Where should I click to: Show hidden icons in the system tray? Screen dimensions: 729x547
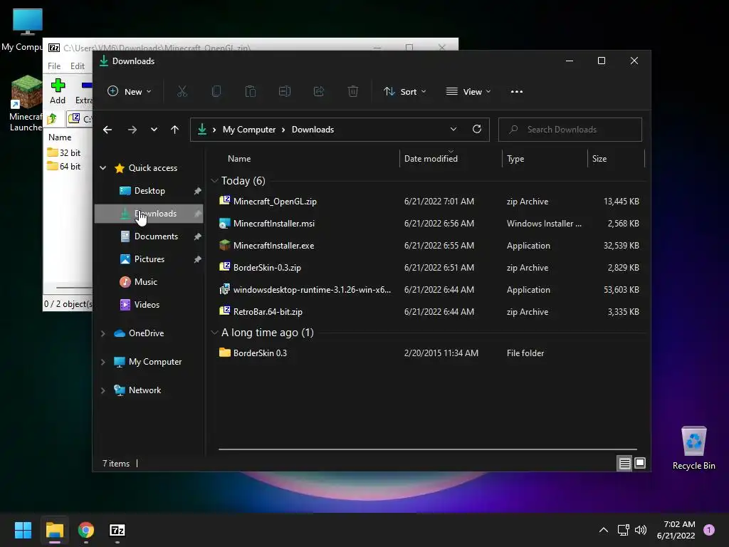(604, 530)
